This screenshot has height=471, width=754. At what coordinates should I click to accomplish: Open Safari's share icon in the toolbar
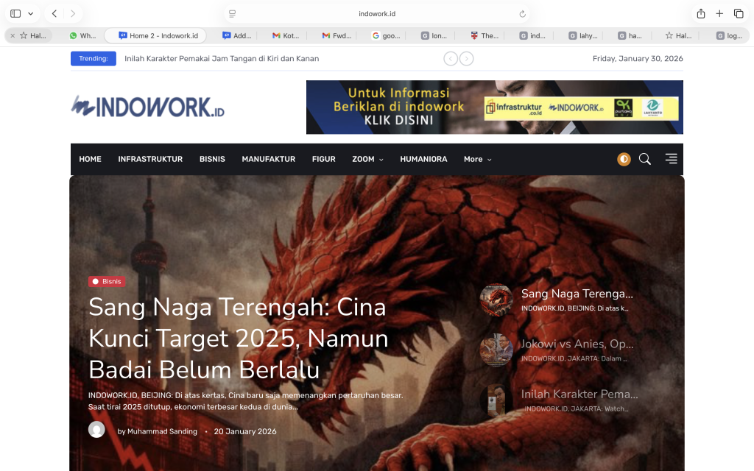(x=700, y=13)
